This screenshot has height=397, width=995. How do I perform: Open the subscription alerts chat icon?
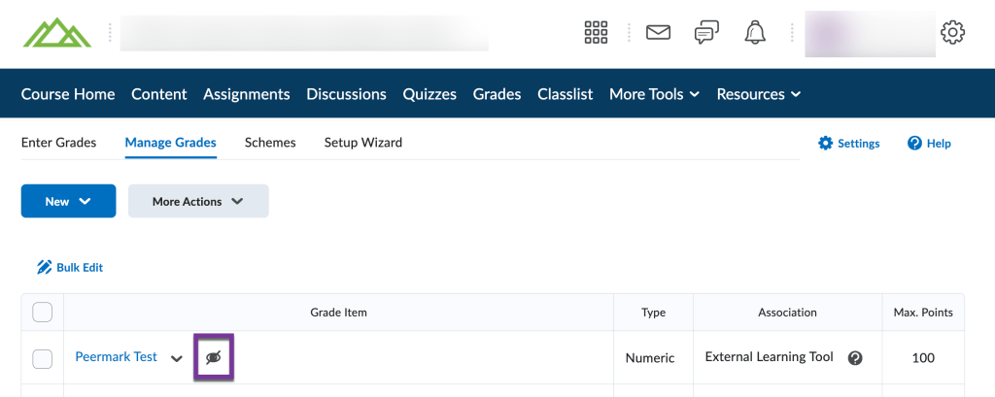point(706,33)
